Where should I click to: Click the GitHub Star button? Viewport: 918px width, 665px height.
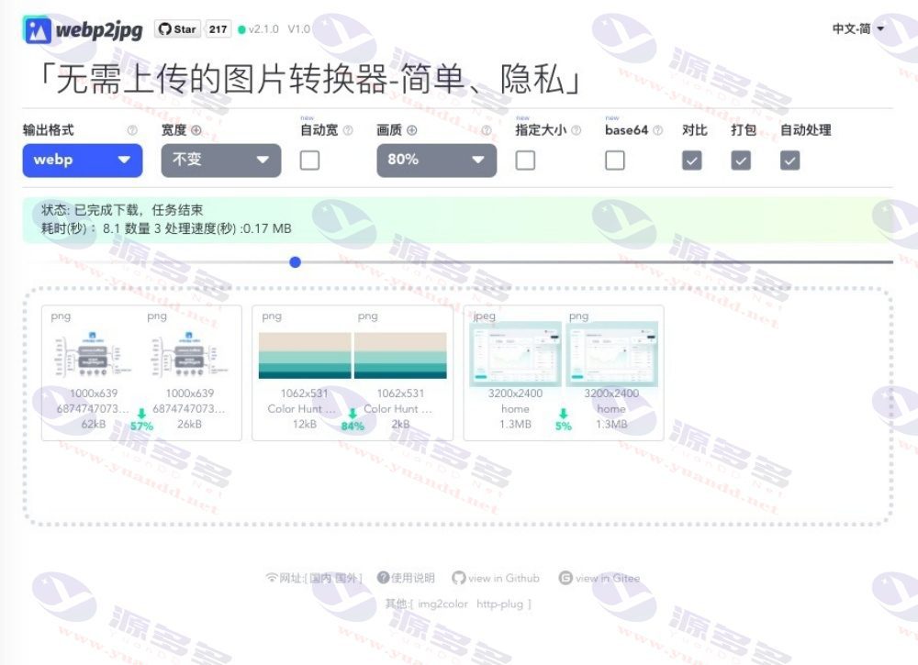pyautogui.click(x=177, y=28)
